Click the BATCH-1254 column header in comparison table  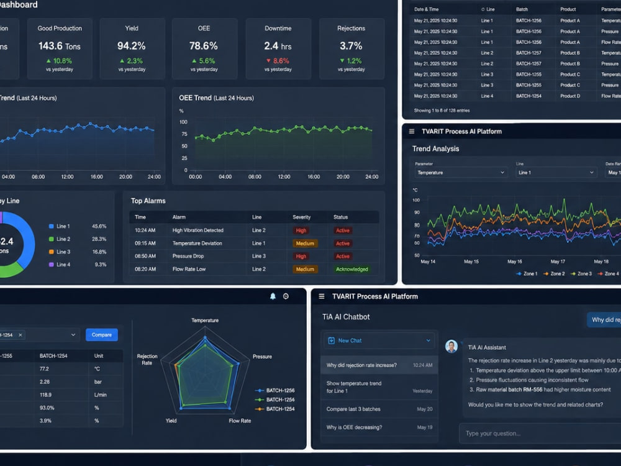click(x=53, y=356)
